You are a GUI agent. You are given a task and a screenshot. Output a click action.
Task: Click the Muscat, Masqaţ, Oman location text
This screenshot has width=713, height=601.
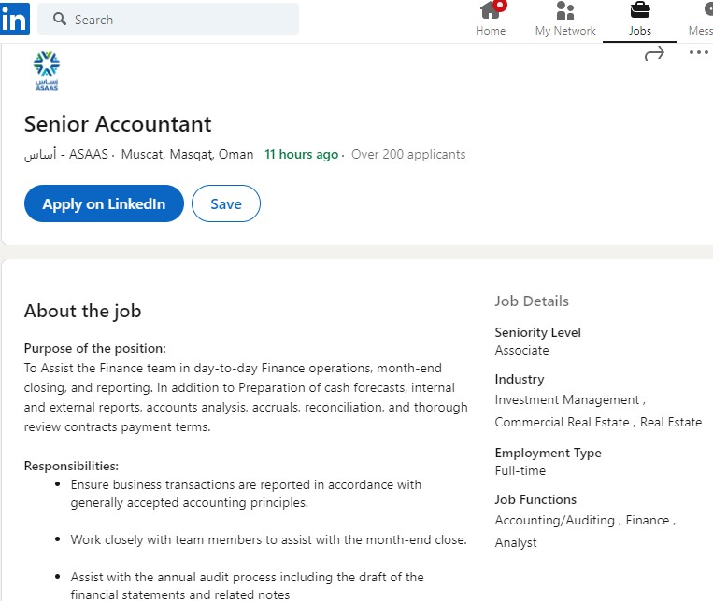pos(187,155)
